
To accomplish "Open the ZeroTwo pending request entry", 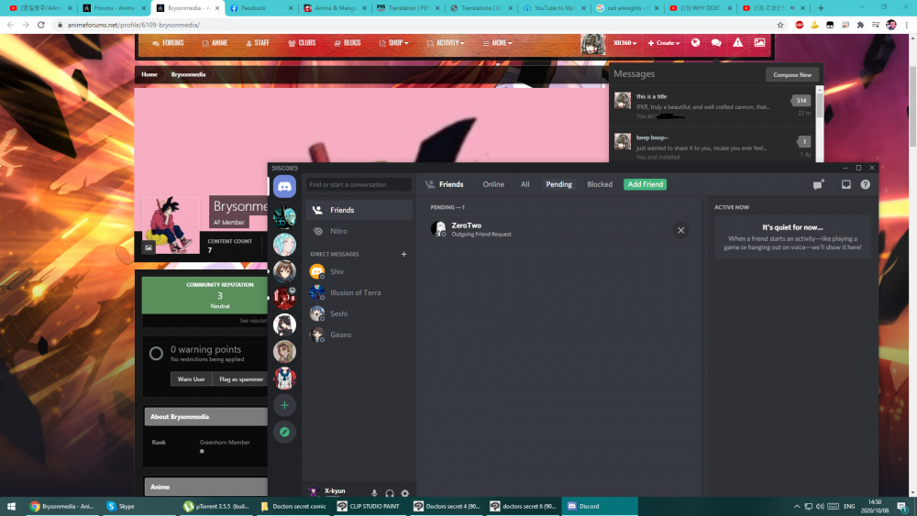I will pos(561,230).
